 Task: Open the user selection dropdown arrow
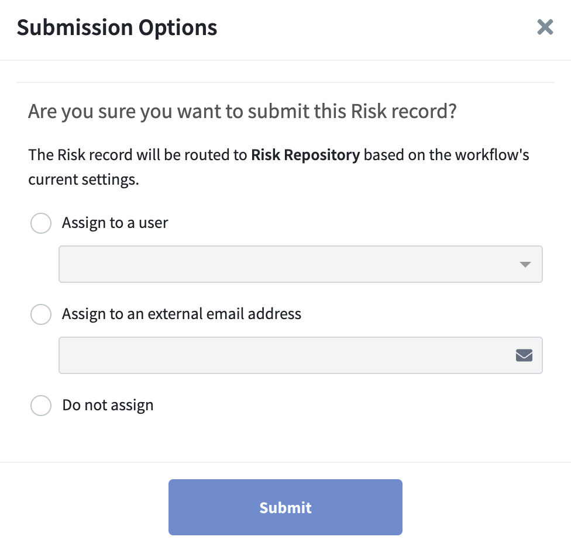[x=525, y=264]
